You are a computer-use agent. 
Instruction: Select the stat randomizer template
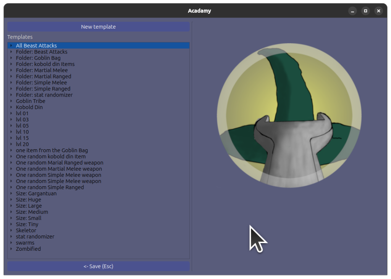(x=35, y=237)
